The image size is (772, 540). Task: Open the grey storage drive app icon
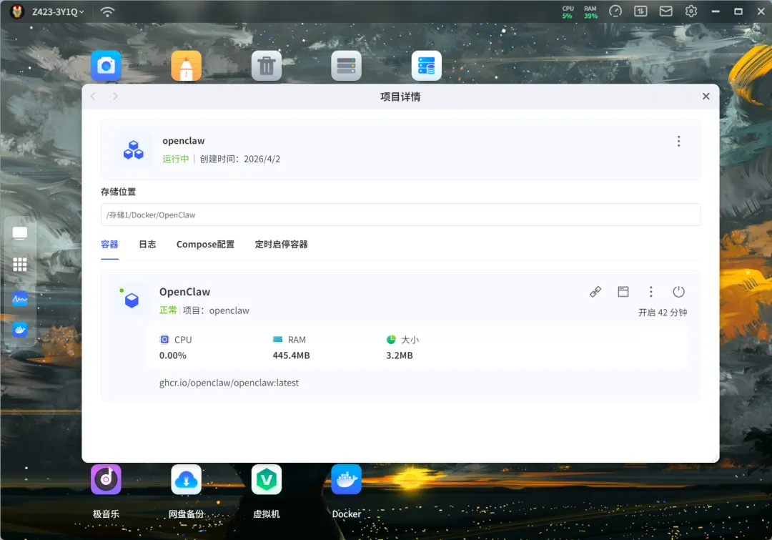pyautogui.click(x=346, y=66)
